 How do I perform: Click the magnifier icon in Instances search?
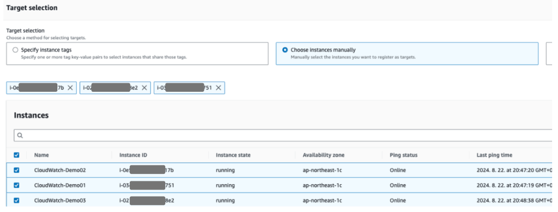coord(20,136)
